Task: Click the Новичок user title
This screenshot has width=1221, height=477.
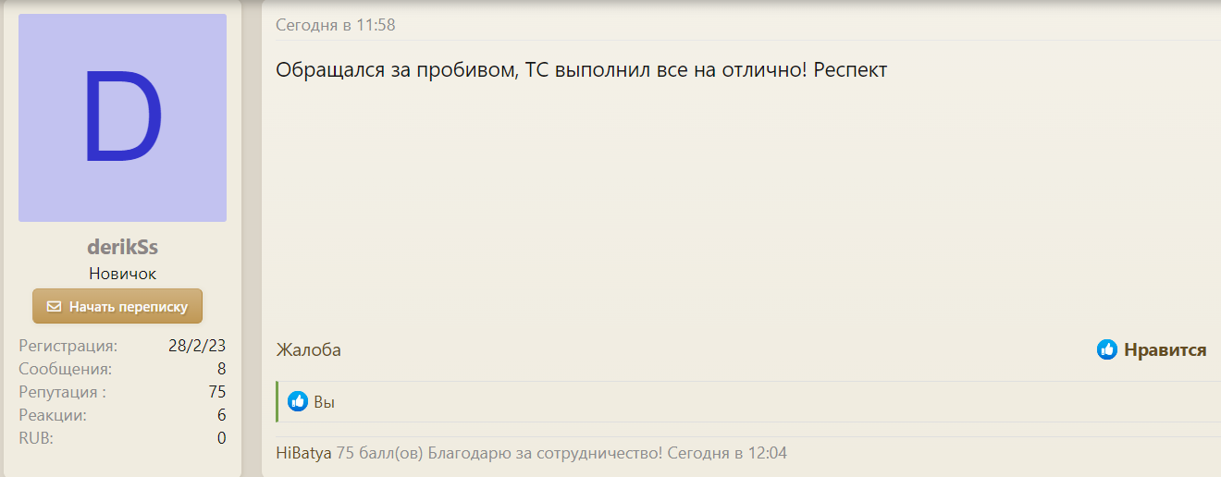Action: point(122,274)
